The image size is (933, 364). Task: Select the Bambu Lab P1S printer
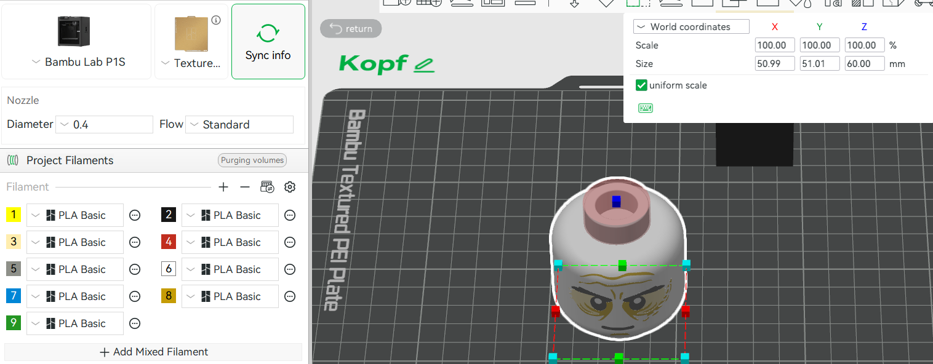pos(76,41)
